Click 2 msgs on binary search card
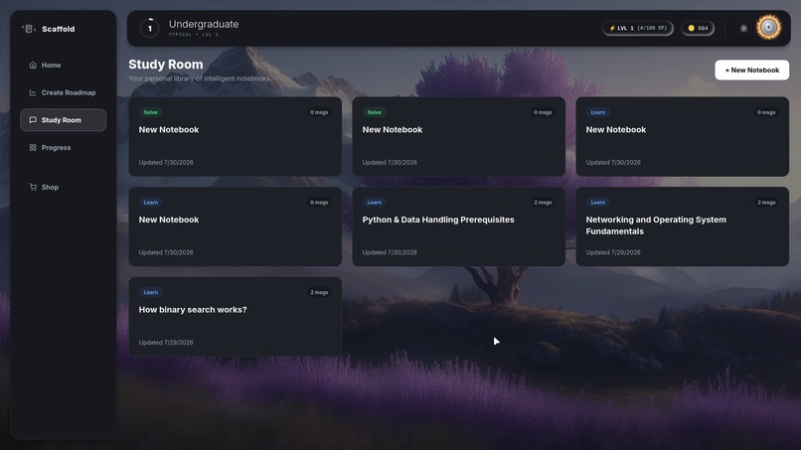Viewport: 801px width, 450px height. (x=319, y=293)
